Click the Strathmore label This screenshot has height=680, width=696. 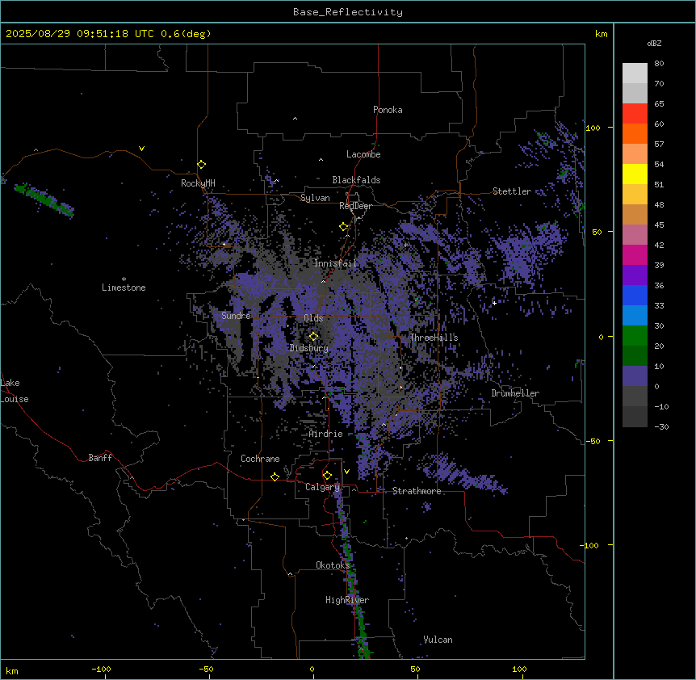(x=417, y=491)
